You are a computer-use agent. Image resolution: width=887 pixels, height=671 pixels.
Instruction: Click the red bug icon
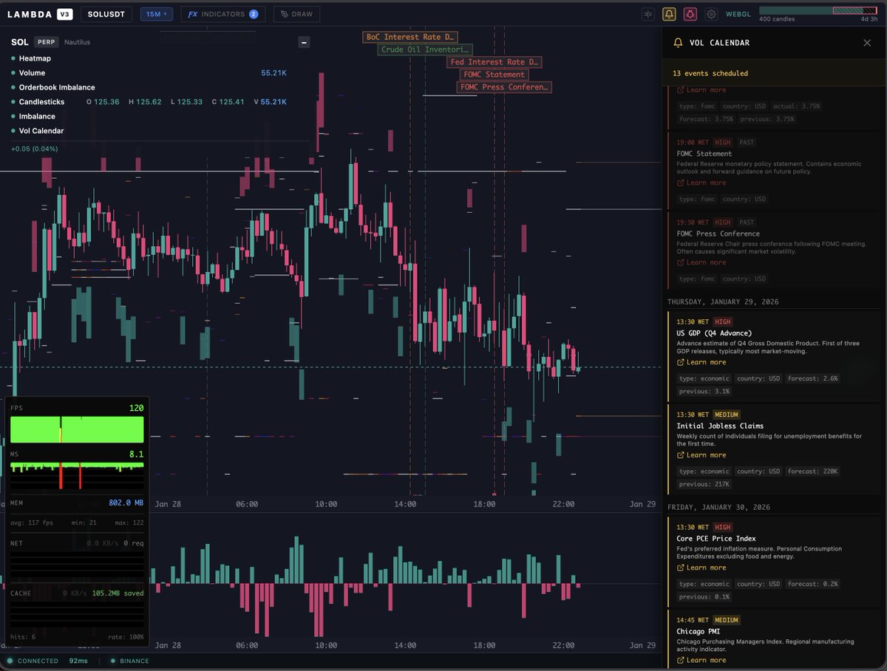[x=690, y=14]
